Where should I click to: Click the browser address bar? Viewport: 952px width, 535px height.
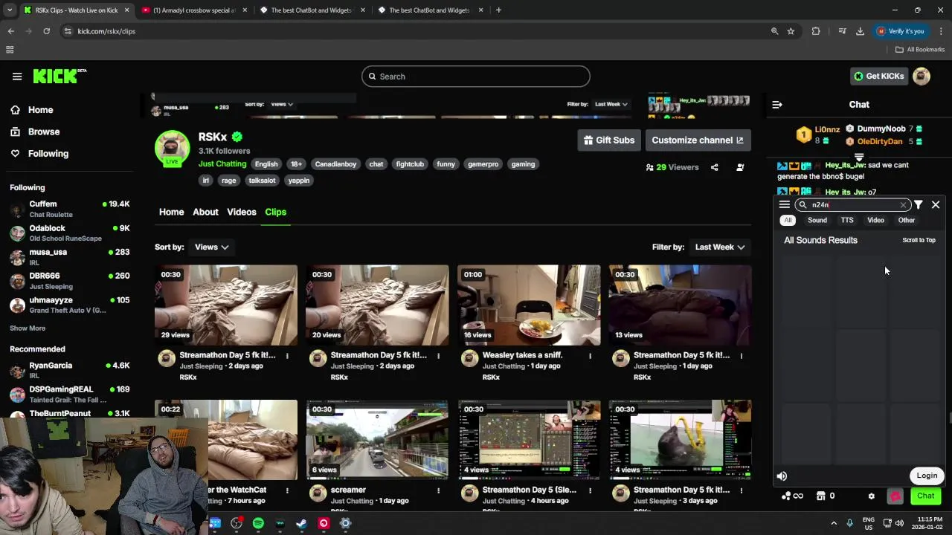tap(416, 31)
